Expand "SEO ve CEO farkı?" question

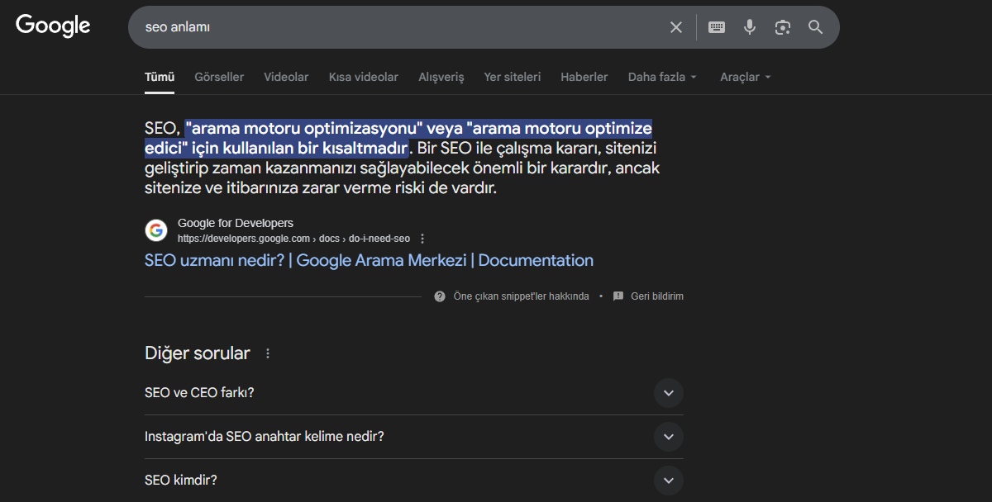[x=669, y=393]
